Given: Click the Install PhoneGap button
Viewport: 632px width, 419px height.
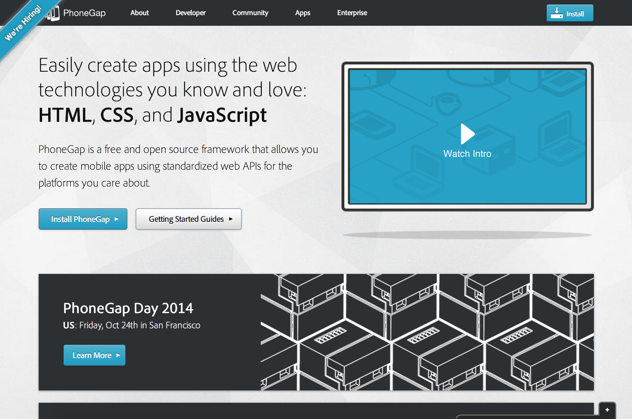Looking at the screenshot, I should (x=83, y=219).
